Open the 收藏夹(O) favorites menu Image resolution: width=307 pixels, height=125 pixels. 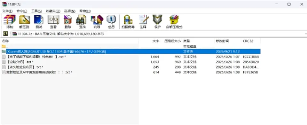coord(53,11)
